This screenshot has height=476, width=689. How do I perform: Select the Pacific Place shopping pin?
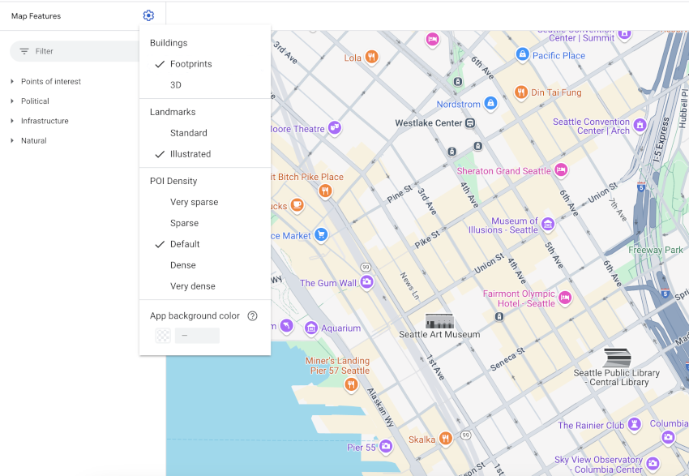point(522,54)
